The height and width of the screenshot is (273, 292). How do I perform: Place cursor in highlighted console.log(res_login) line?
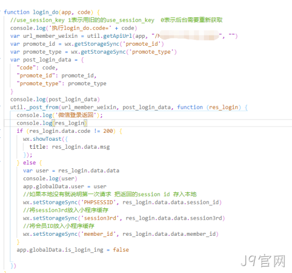click(52, 123)
